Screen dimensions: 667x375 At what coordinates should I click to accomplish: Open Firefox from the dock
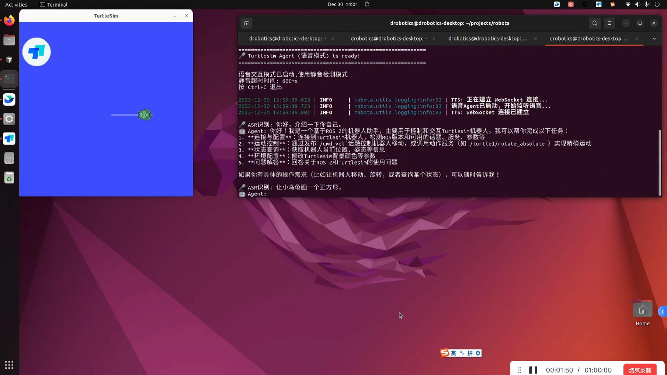pyautogui.click(x=9, y=20)
